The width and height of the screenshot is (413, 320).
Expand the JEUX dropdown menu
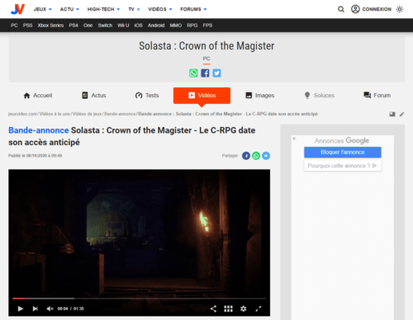[x=42, y=9]
